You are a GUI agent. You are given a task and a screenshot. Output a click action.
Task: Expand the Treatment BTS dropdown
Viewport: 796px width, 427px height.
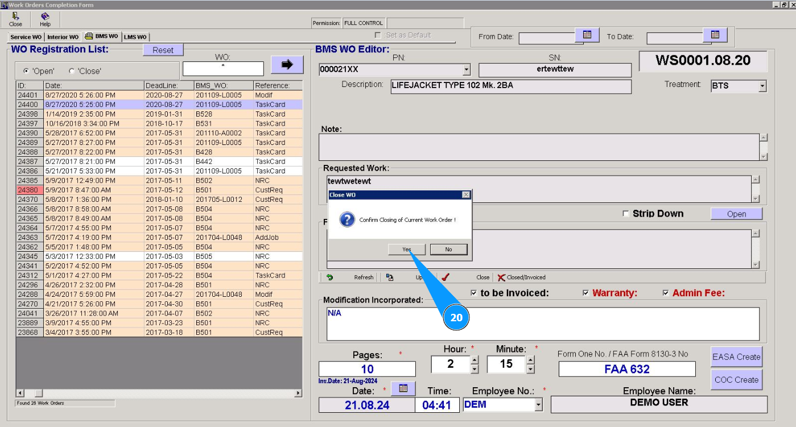762,86
